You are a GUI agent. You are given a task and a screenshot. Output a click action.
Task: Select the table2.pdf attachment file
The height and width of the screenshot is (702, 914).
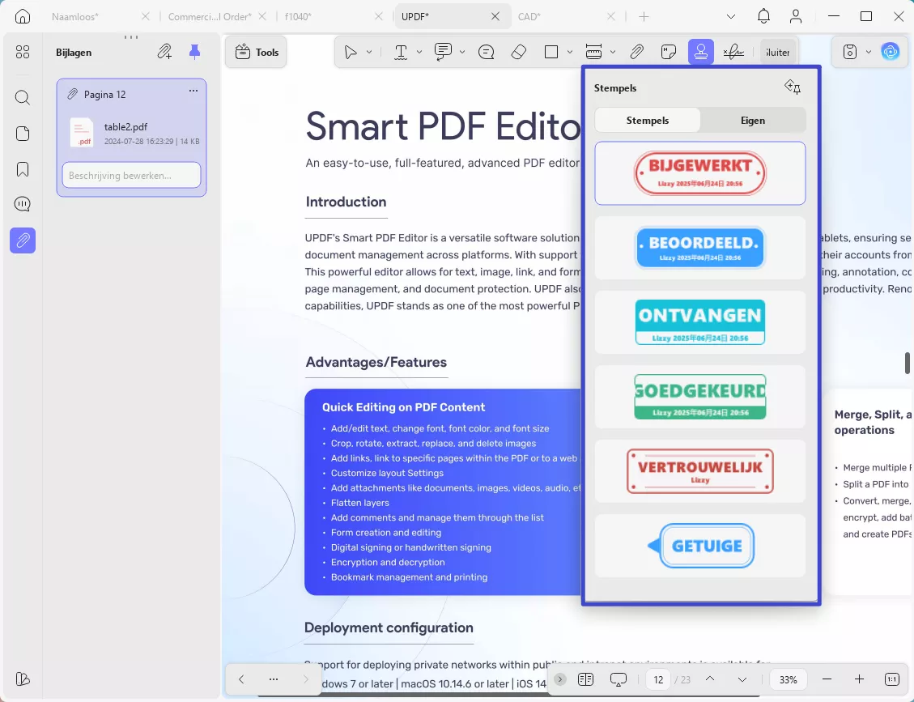tap(132, 133)
